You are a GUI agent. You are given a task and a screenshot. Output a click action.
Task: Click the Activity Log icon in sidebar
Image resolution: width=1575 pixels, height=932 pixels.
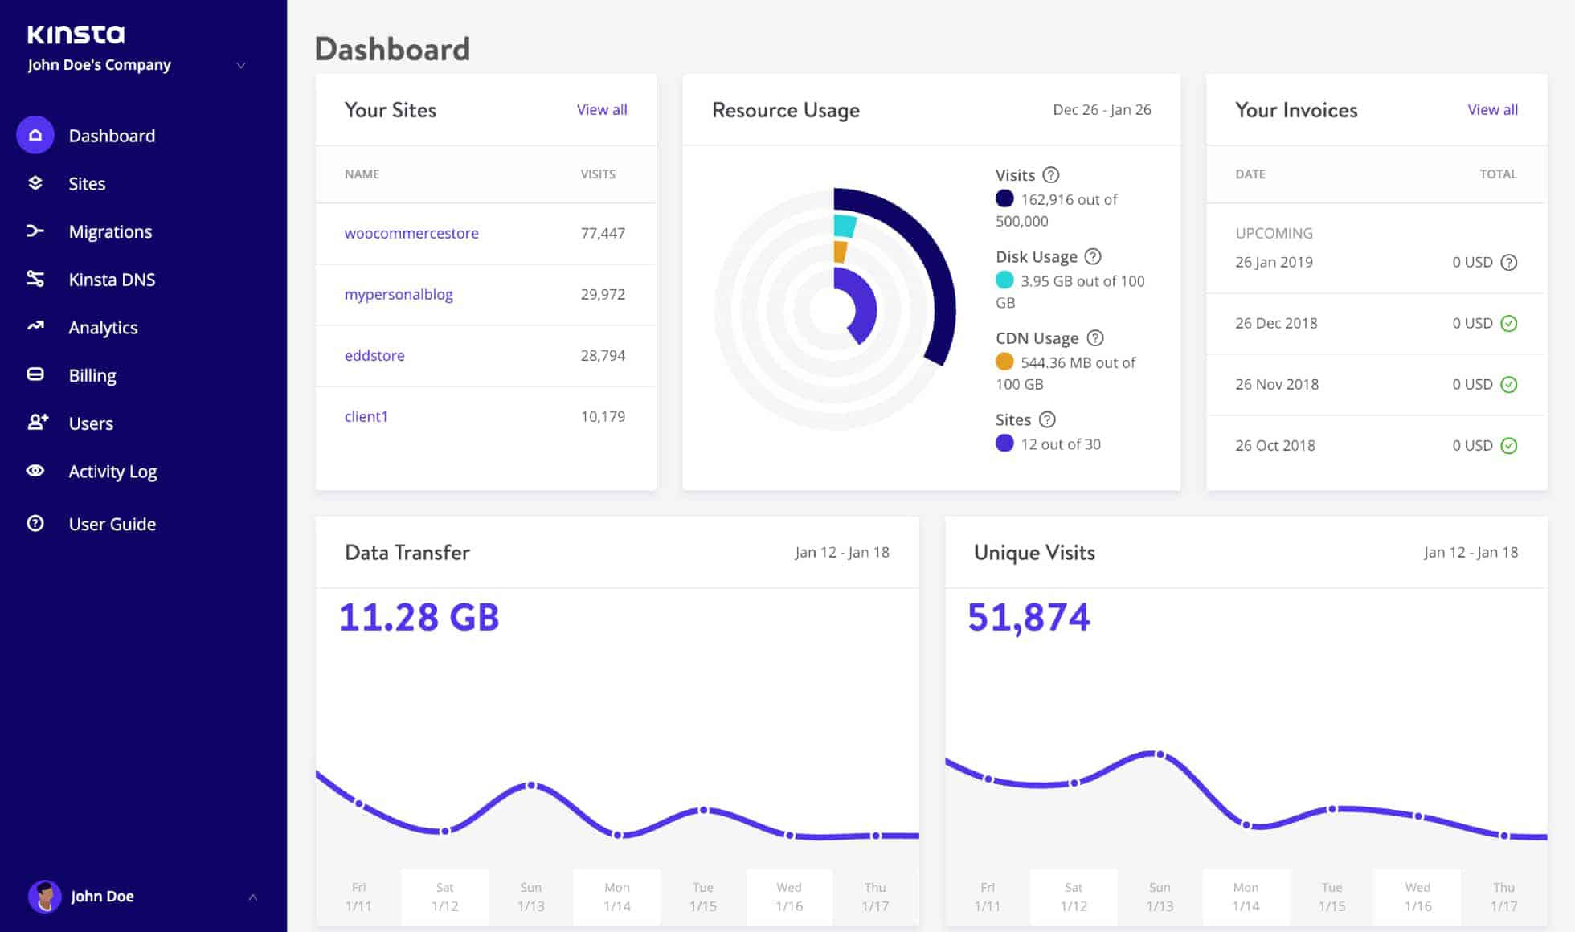click(x=35, y=472)
